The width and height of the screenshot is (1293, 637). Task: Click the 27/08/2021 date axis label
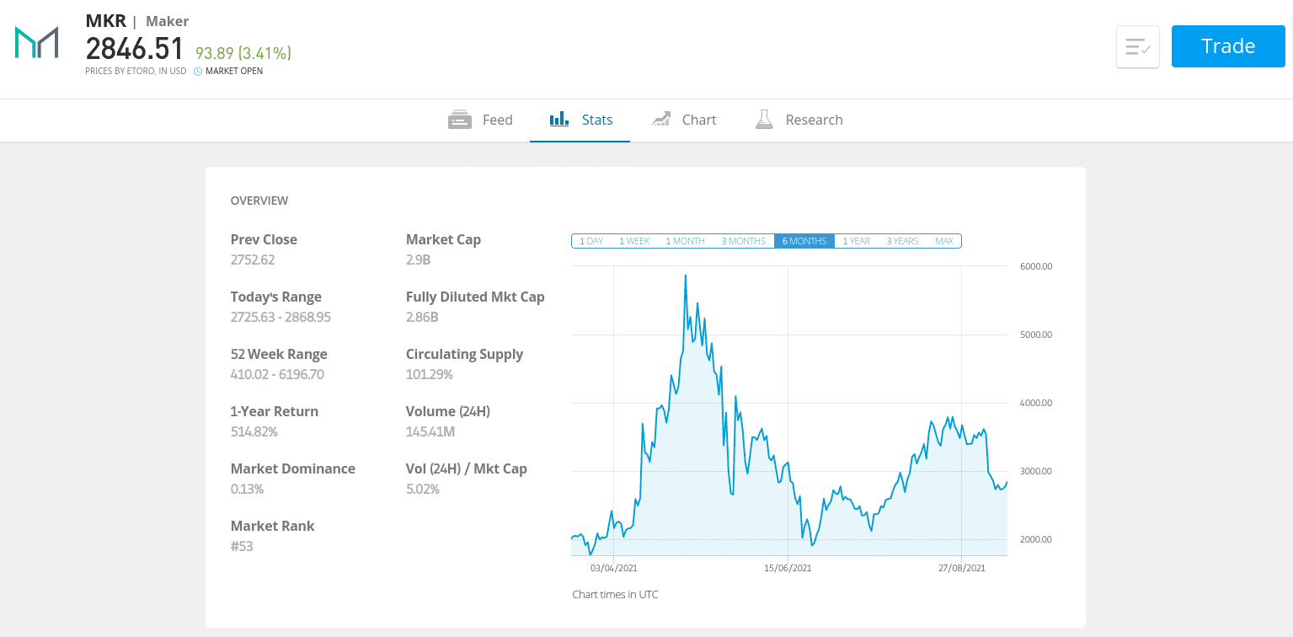pos(961,568)
